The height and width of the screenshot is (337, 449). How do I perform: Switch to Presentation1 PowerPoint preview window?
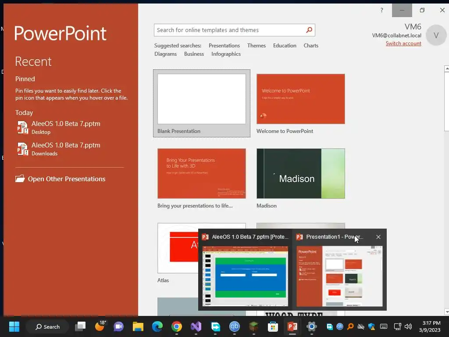coord(339,276)
